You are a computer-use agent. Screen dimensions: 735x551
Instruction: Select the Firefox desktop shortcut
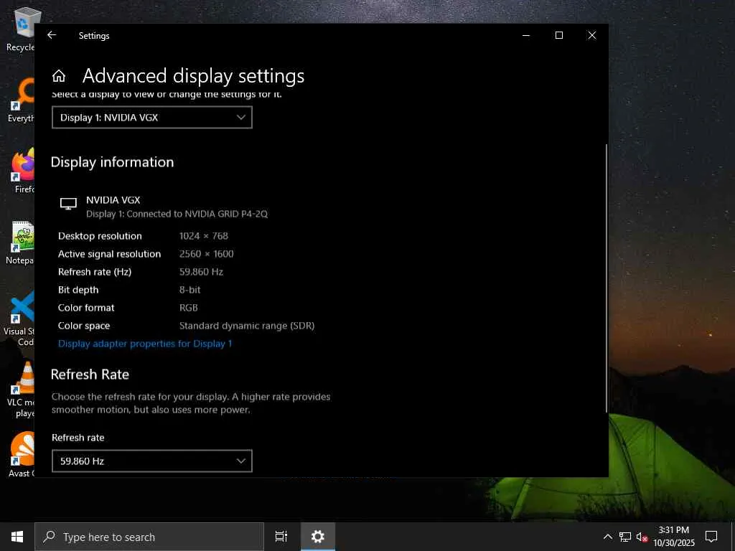pyautogui.click(x=24, y=171)
